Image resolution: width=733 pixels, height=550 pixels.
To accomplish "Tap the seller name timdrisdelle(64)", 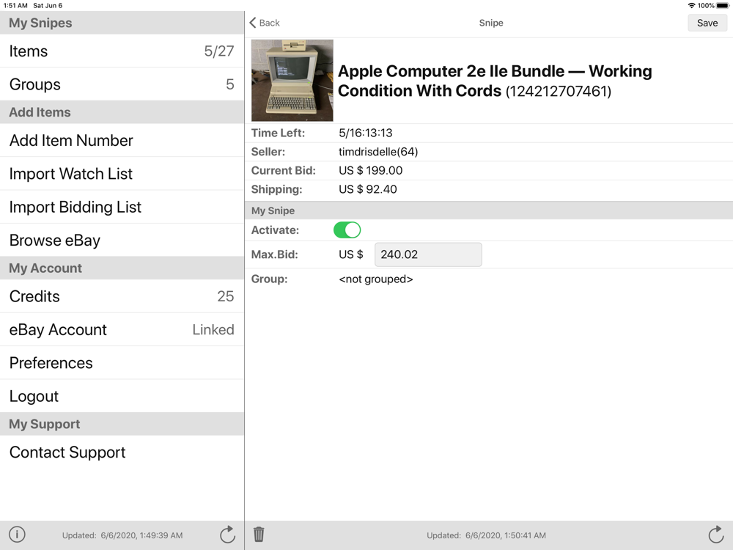I will [378, 152].
